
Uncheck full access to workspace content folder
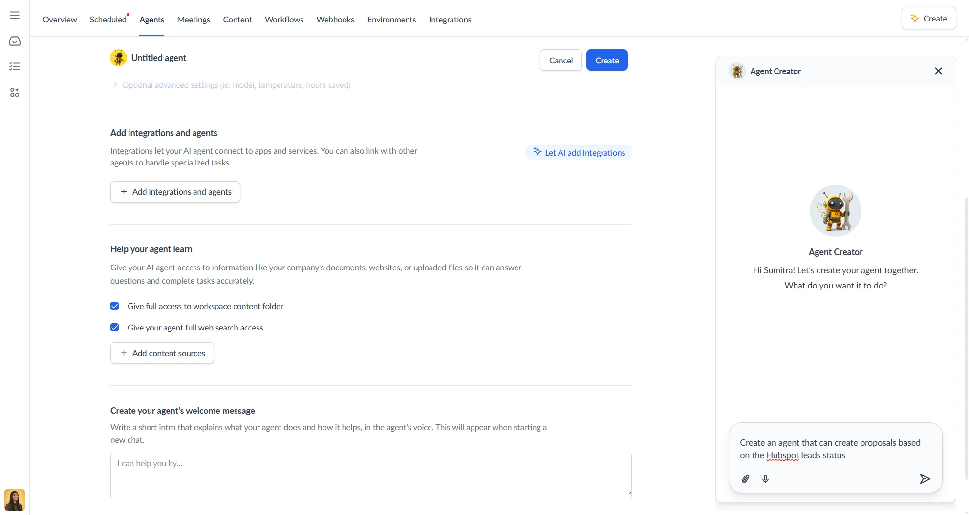(115, 306)
